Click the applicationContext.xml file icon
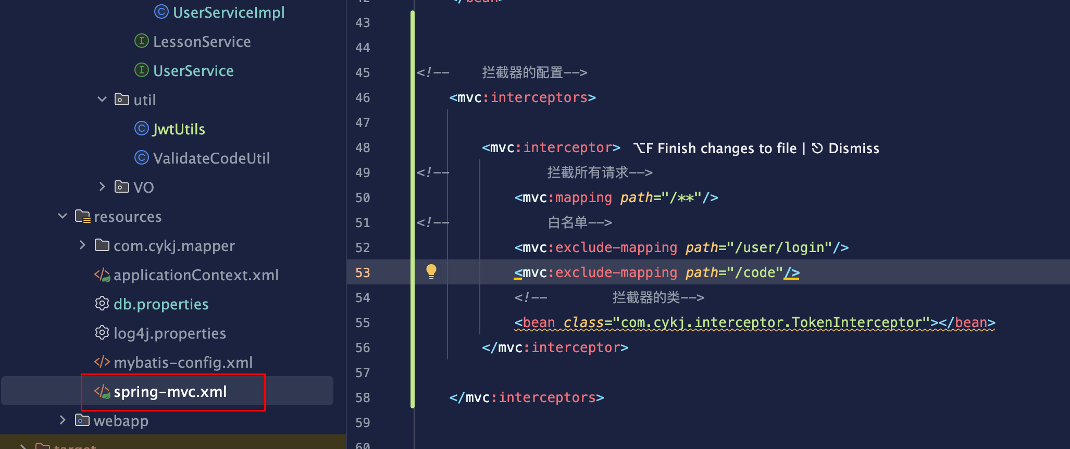This screenshot has height=449, width=1070. coord(102,275)
